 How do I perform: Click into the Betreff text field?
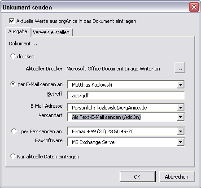tap(126, 96)
